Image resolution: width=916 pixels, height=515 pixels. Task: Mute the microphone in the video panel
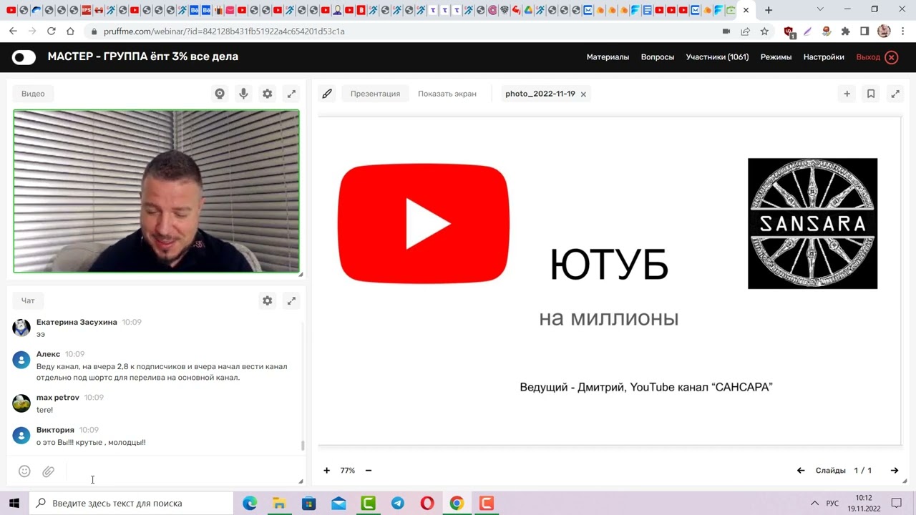243,93
